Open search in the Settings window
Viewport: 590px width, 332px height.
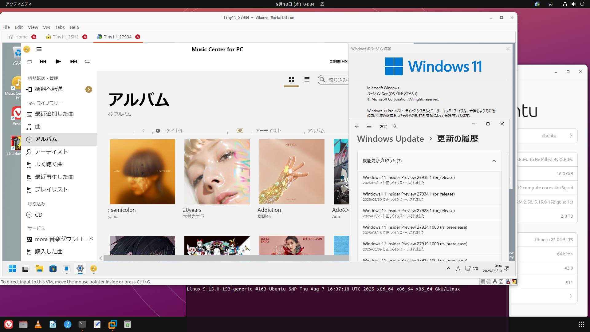click(395, 126)
